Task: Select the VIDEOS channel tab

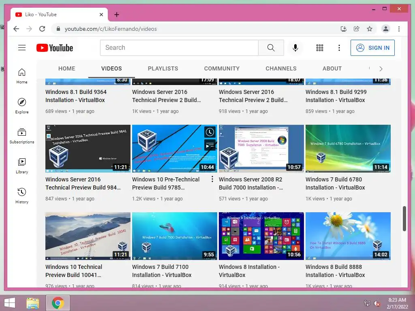Action: 111,68
